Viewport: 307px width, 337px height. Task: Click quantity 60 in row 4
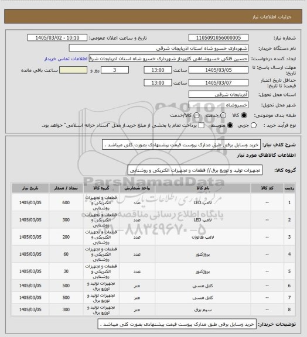[66, 255]
